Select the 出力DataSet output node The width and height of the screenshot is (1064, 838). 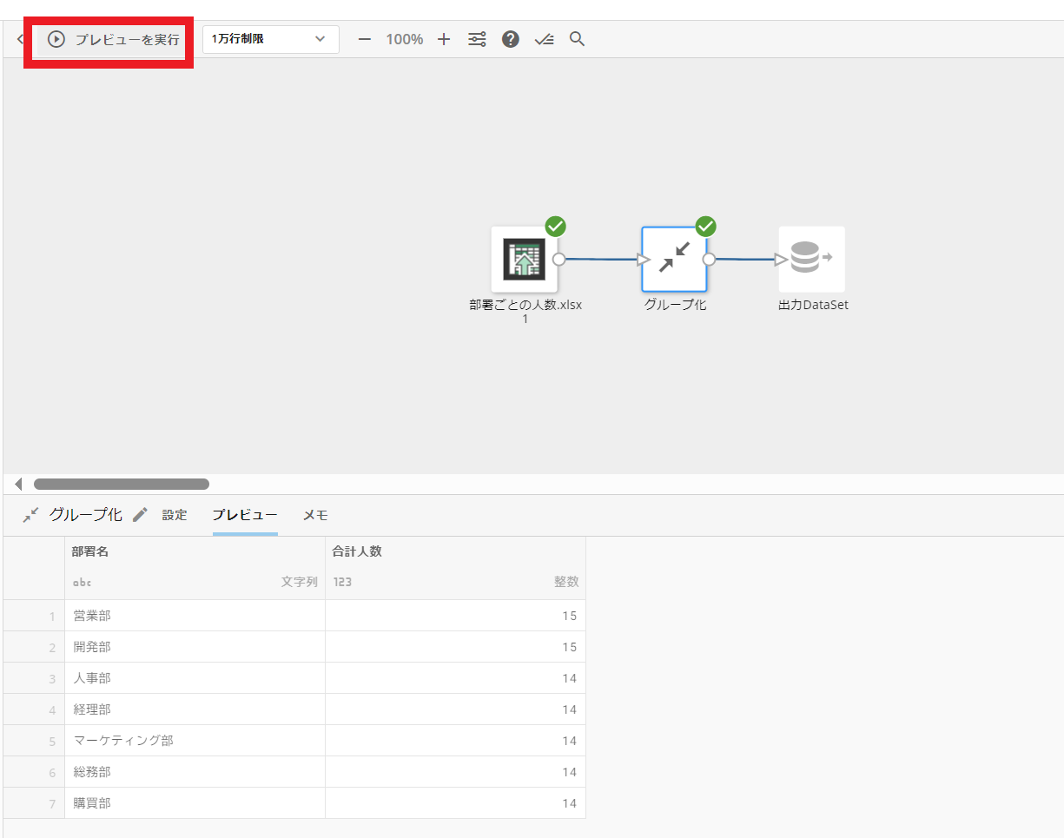[x=811, y=260]
